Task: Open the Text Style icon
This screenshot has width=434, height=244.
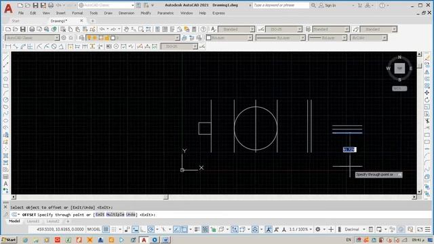Action: click(x=214, y=29)
